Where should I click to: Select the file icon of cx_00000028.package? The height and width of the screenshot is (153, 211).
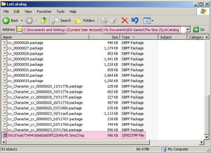5,53
